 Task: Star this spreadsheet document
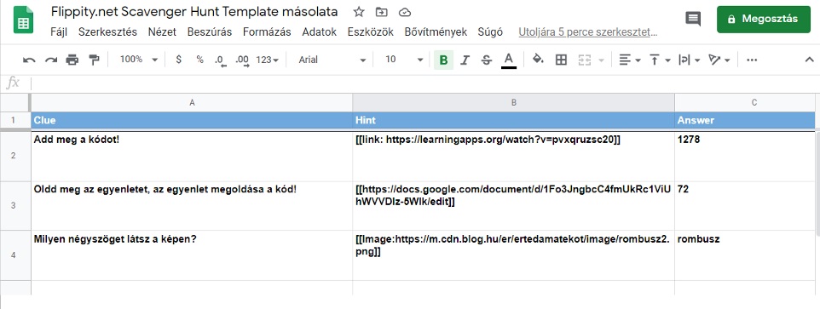click(x=359, y=12)
